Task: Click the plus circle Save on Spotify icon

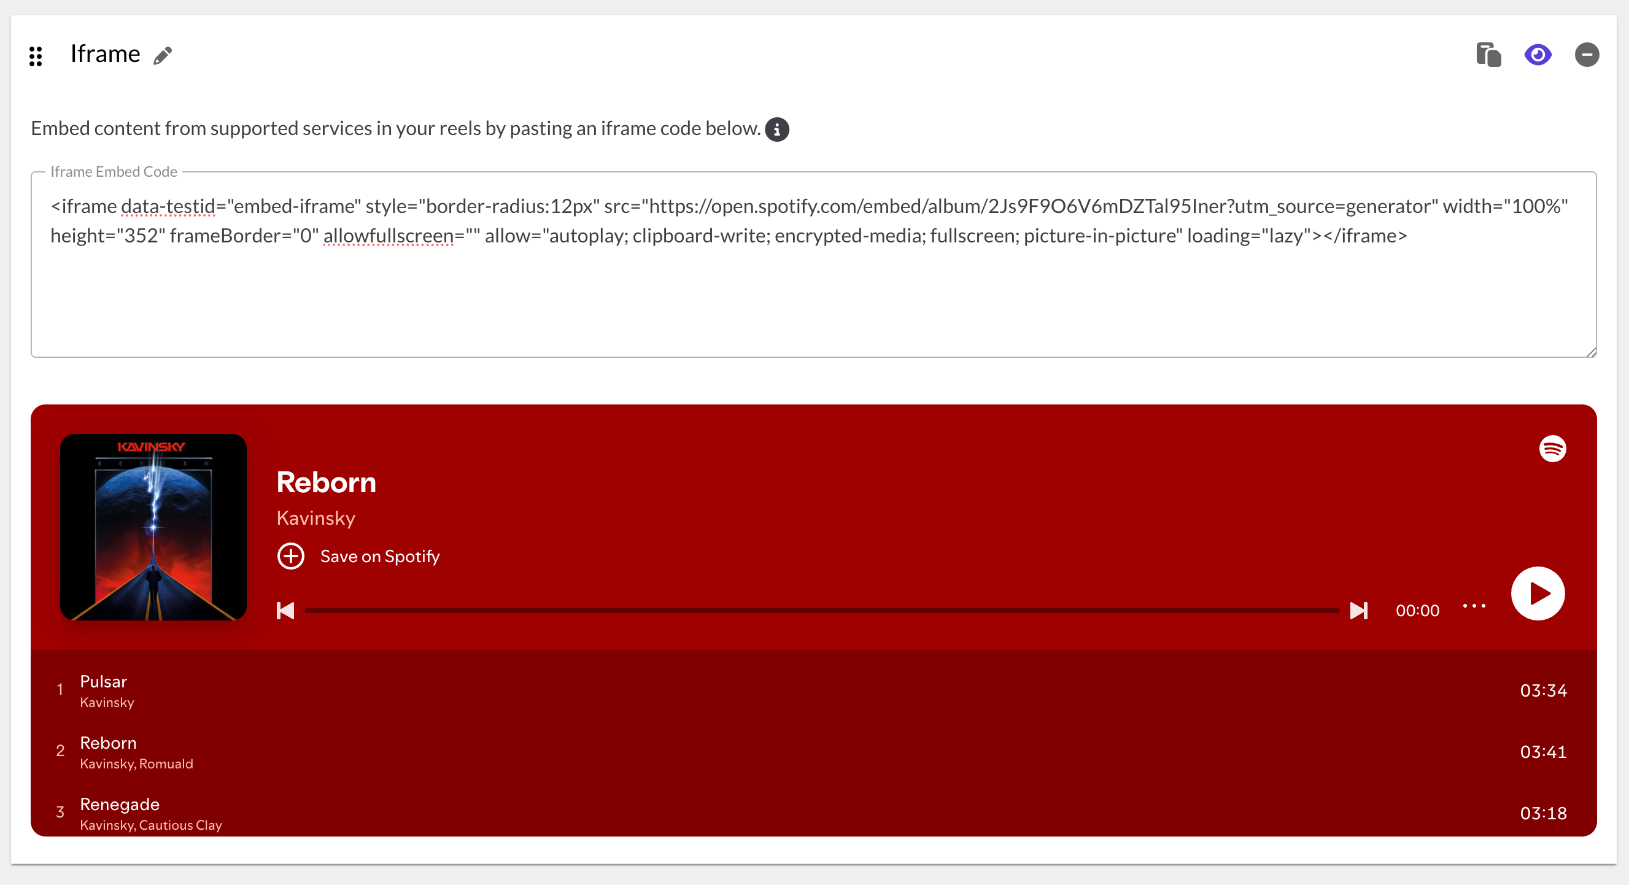Action: click(291, 556)
